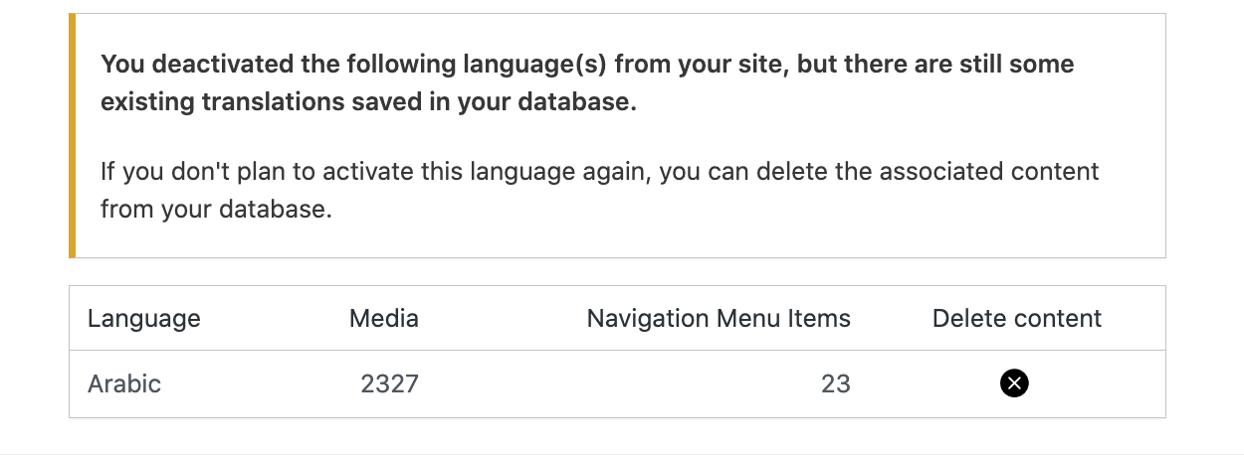This screenshot has height=455, width=1244.
Task: Delete Arabic content with the X icon
Action: pyautogui.click(x=1014, y=382)
